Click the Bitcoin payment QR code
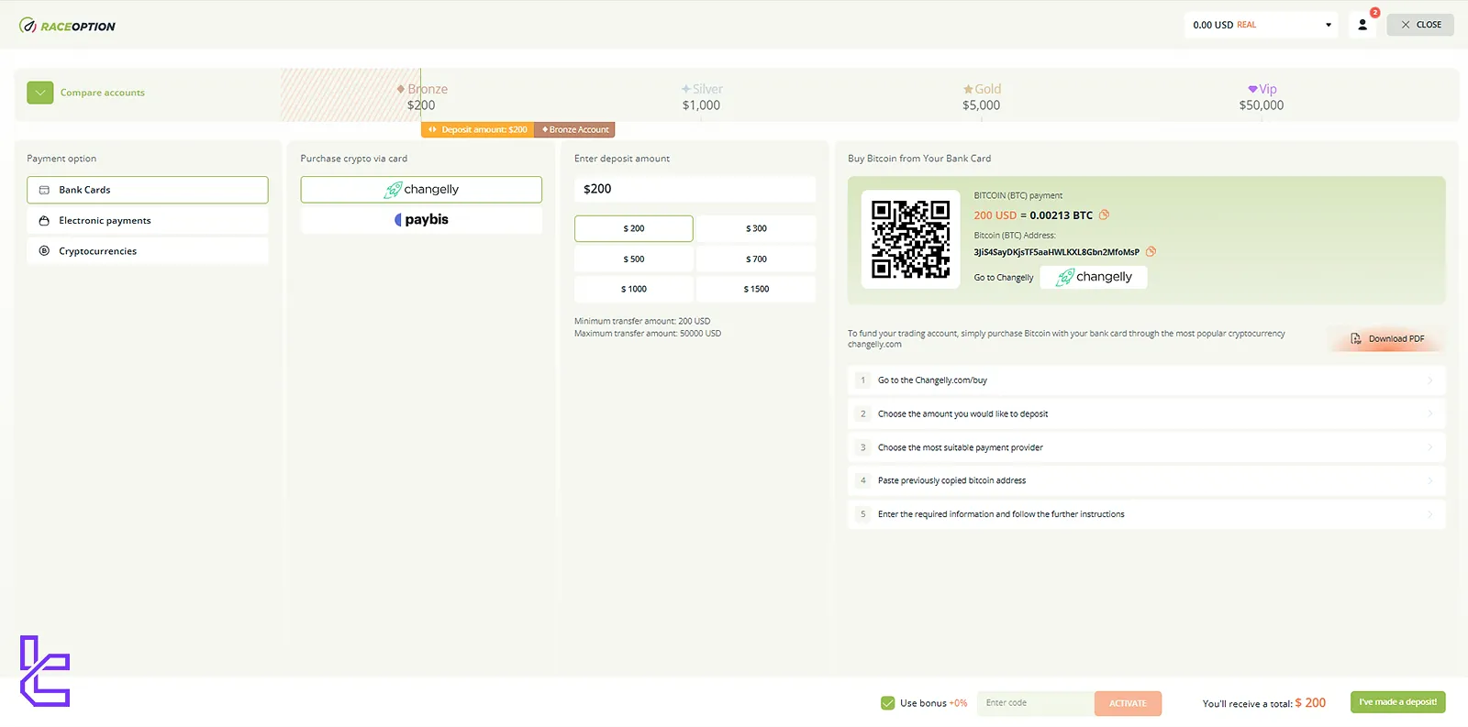This screenshot has width=1468, height=727. click(x=910, y=238)
